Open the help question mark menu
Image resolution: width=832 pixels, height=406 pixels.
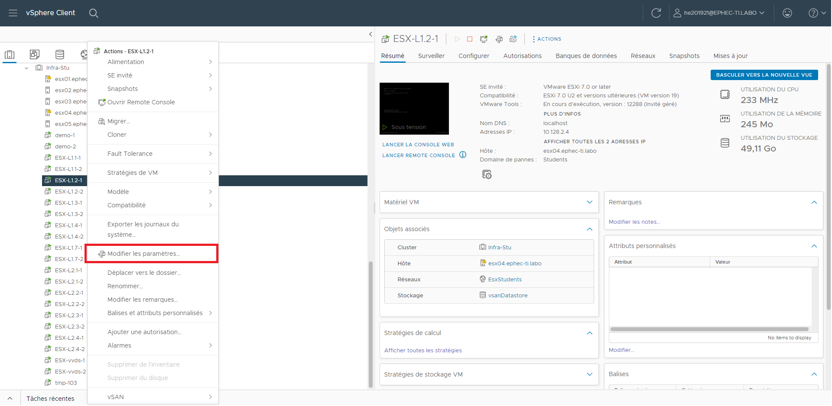tap(817, 13)
